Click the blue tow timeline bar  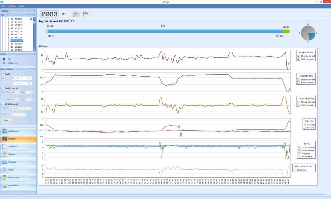click(165, 31)
